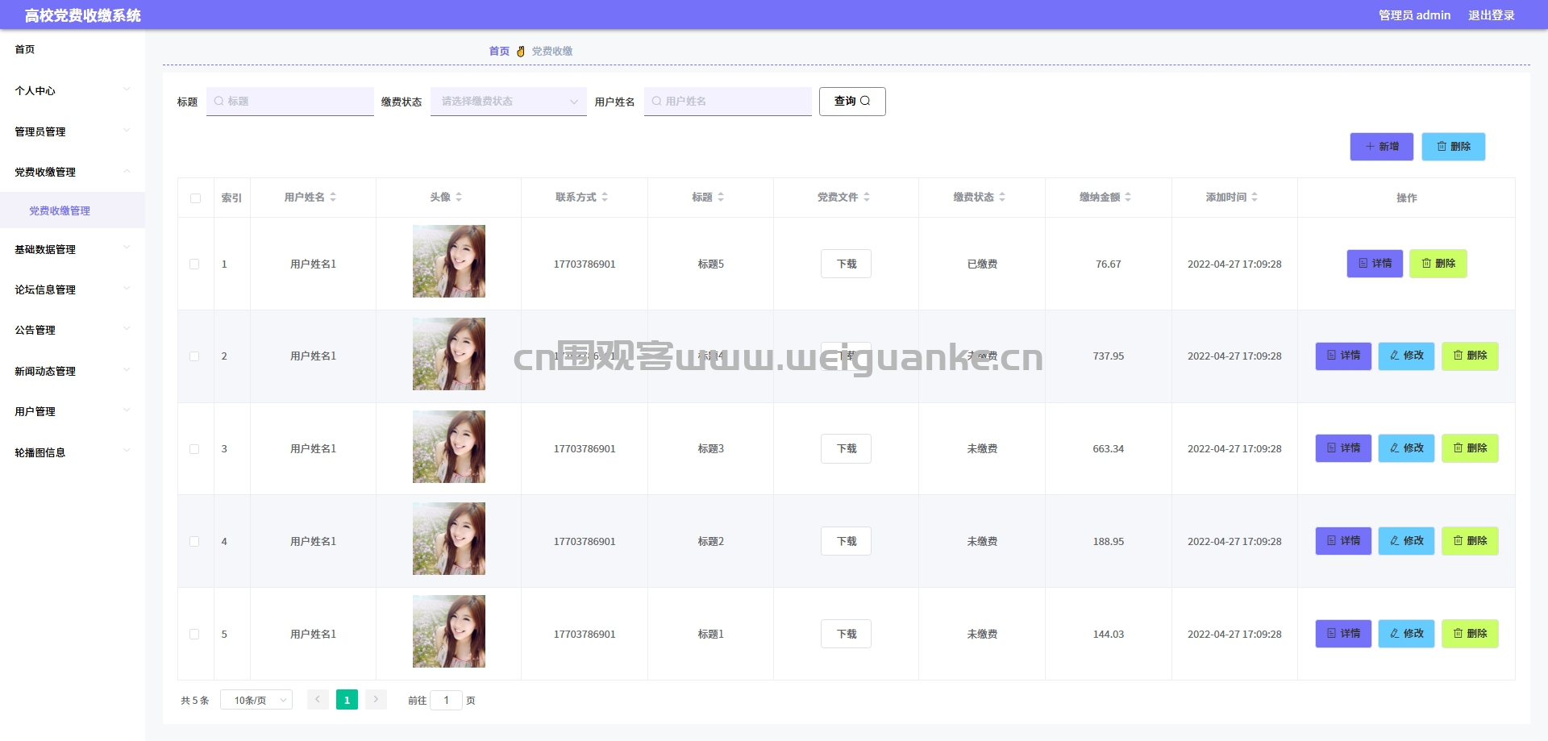Click the 标题 filter input field
1548x741 pixels.
[x=290, y=102]
